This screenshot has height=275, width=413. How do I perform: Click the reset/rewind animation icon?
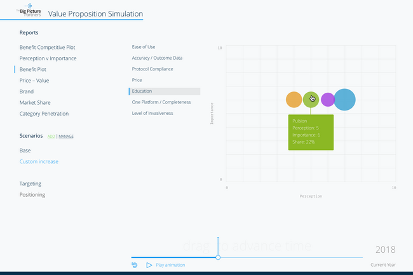coord(134,265)
